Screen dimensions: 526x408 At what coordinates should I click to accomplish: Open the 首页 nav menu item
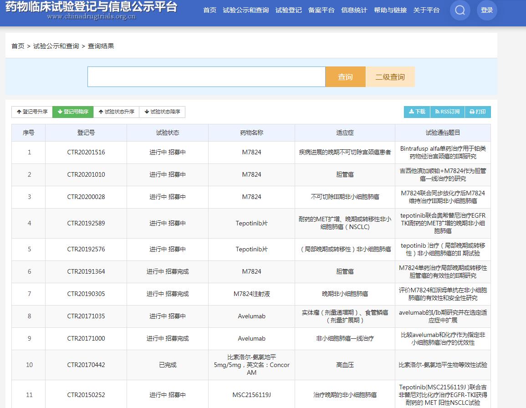pyautogui.click(x=209, y=10)
